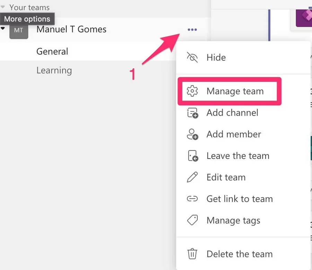Click the Add channel icon
Screen dimensions: 312x270
[192, 113]
